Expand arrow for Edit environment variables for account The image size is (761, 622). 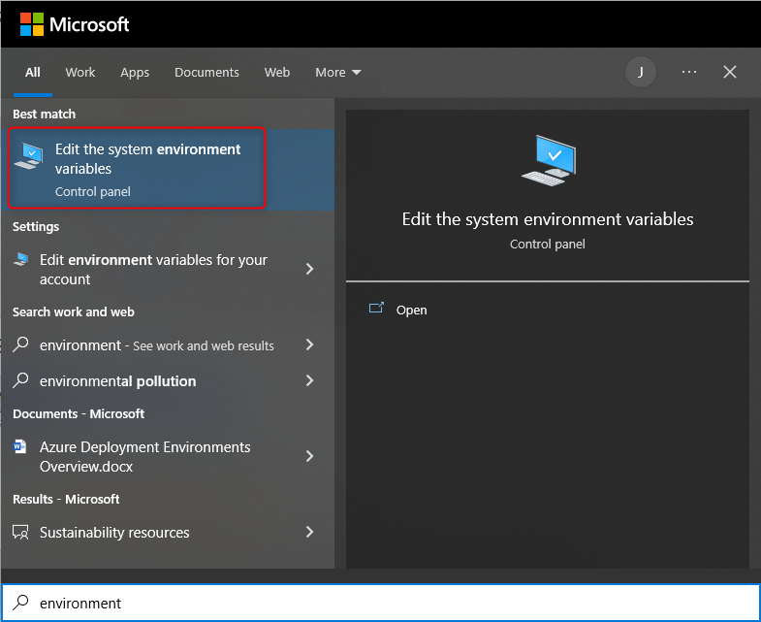[x=309, y=269]
